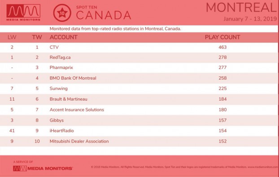Click the MONTREAL title heading
This screenshot has height=177, width=279.
[241, 8]
